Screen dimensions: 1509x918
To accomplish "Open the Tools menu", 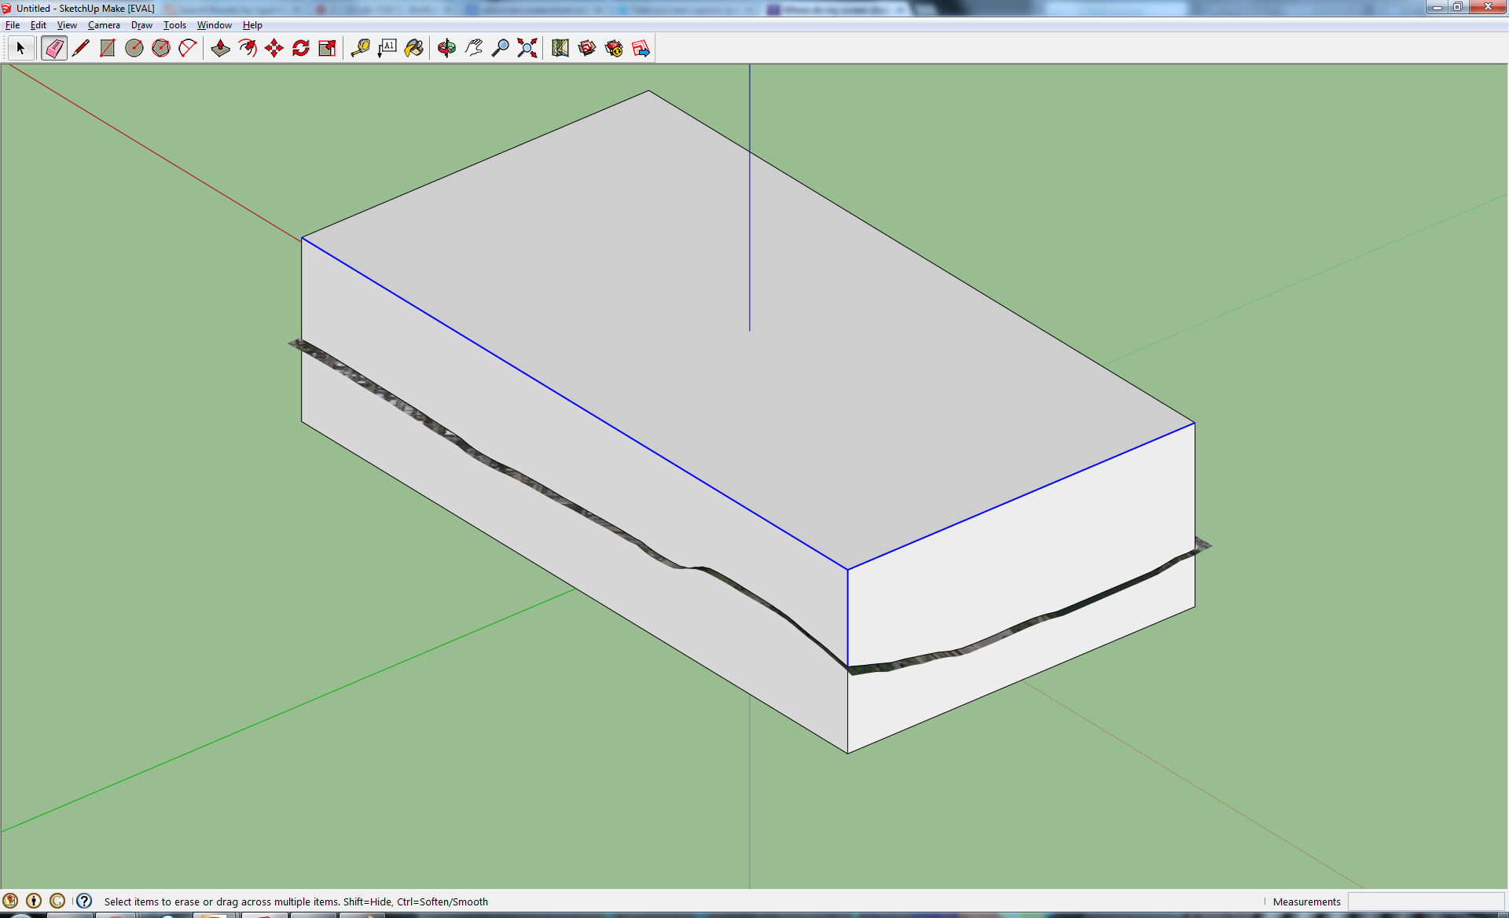I will [x=174, y=25].
